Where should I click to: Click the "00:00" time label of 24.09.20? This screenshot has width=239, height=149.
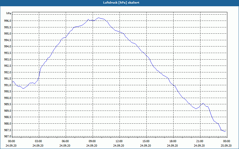(11, 141)
